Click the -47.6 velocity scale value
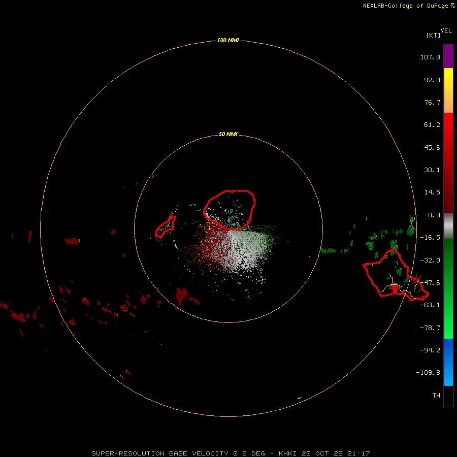The width and height of the screenshot is (457, 457). (x=430, y=283)
